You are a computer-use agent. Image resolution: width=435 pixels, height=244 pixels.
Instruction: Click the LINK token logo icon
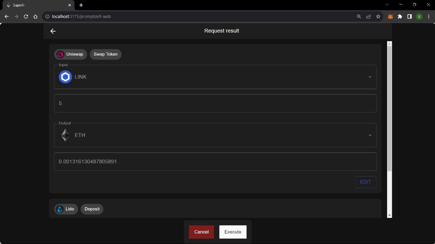coord(65,77)
